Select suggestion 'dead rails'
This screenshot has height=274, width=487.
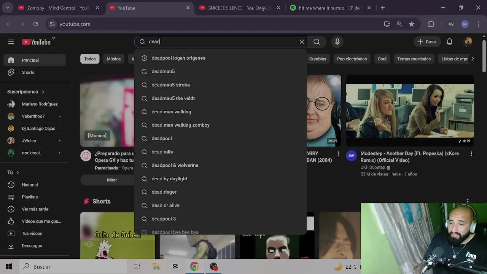click(x=220, y=152)
